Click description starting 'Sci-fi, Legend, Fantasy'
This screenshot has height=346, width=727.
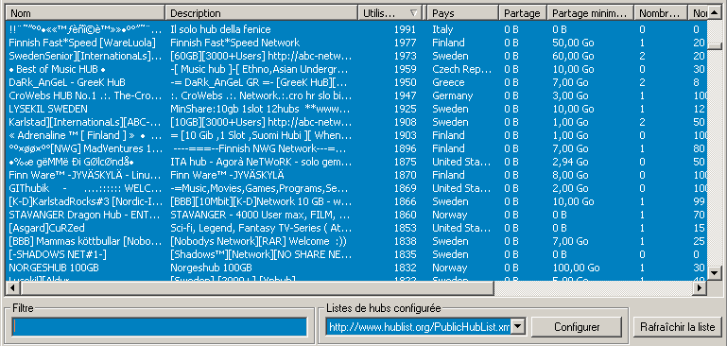pos(260,228)
